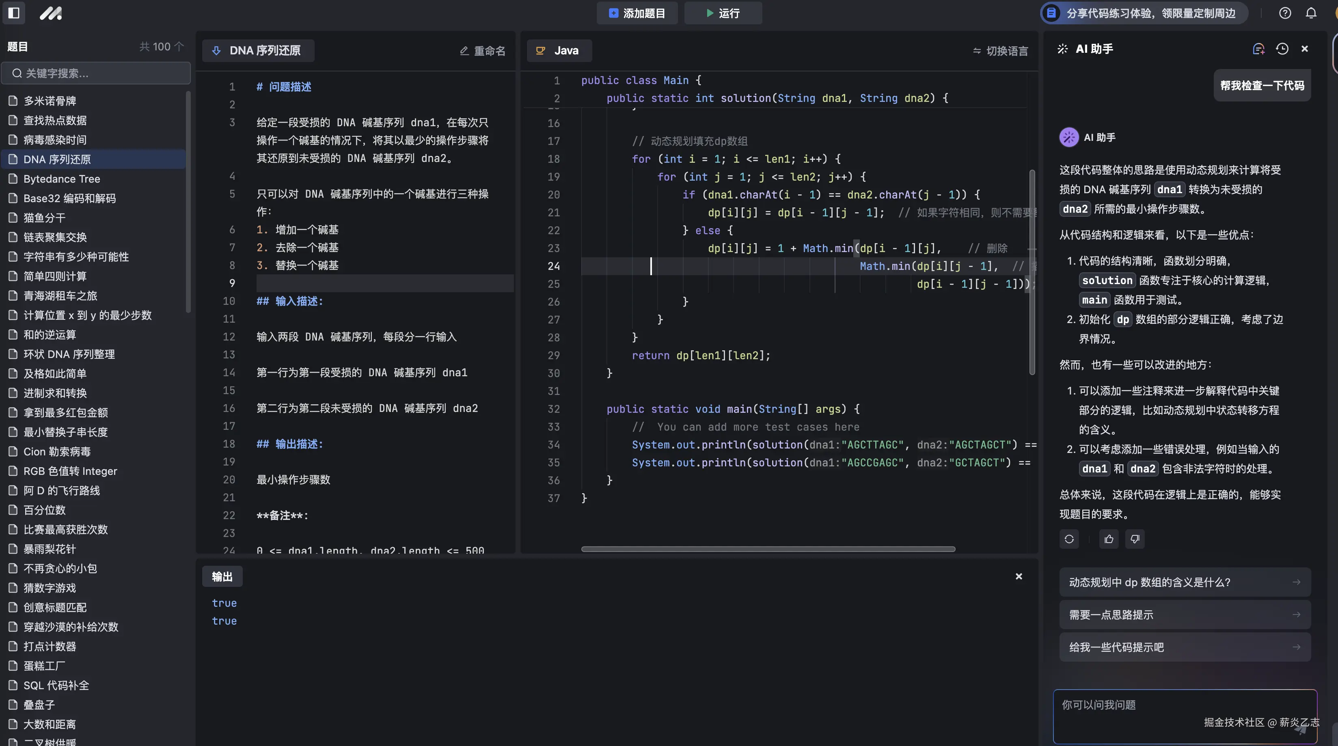The height and width of the screenshot is (746, 1338).
Task: Click the rename (重命名) pencil icon
Action: pos(464,50)
